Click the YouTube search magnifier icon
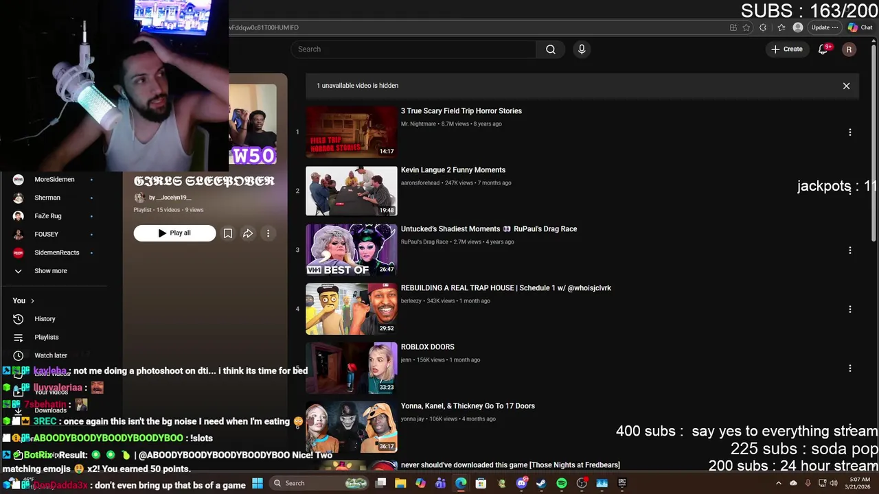 tap(550, 49)
